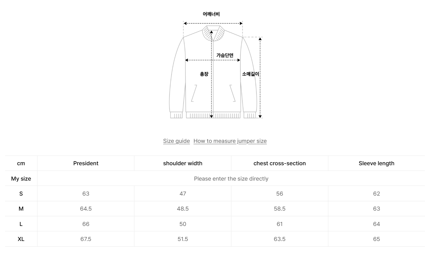431x254 pixels.
Task: Click the 어깨너비 label above the jacket
Action: pos(211,14)
